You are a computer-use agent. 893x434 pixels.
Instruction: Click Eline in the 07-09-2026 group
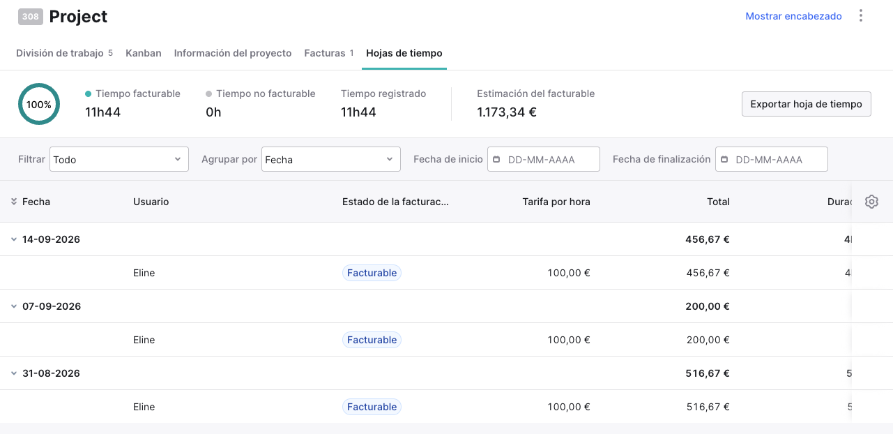[144, 340]
